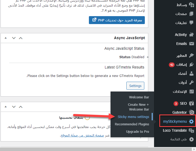Move site health widget down
The width and height of the screenshot is (196, 151).
[x=14, y=107]
